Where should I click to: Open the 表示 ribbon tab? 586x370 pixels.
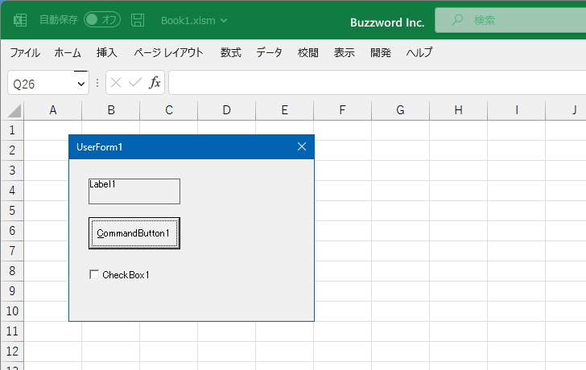tap(345, 52)
